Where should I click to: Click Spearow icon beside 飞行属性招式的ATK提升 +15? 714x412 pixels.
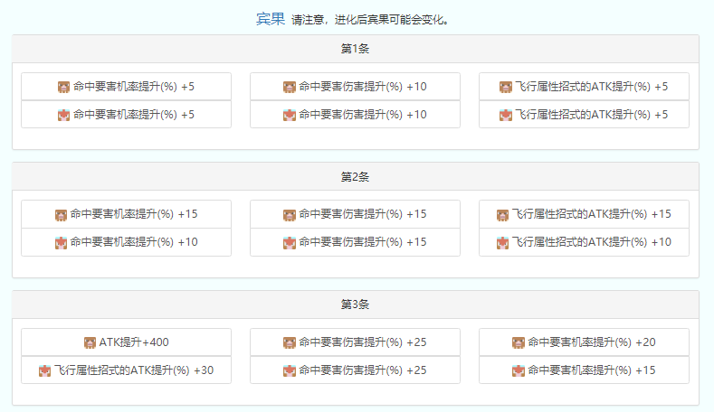(x=502, y=215)
